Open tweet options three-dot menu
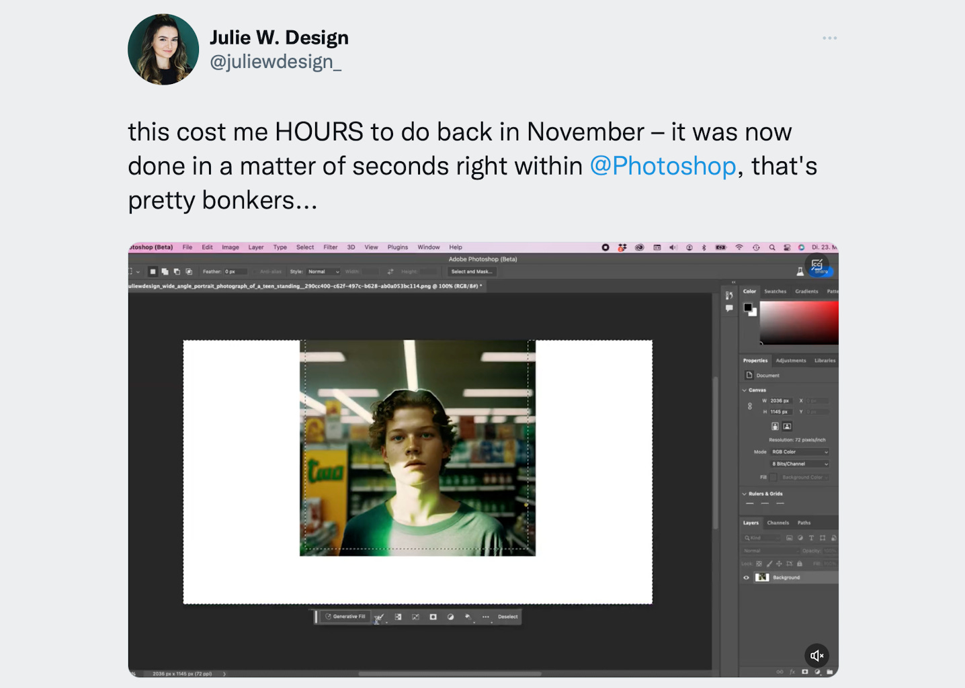Screen dimensions: 965x688 830,38
